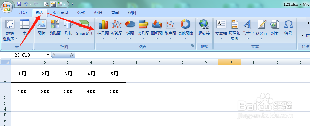Screen dimensions: 310x126
Task: Insert a 符号 symbol
Action: pos(288,28)
